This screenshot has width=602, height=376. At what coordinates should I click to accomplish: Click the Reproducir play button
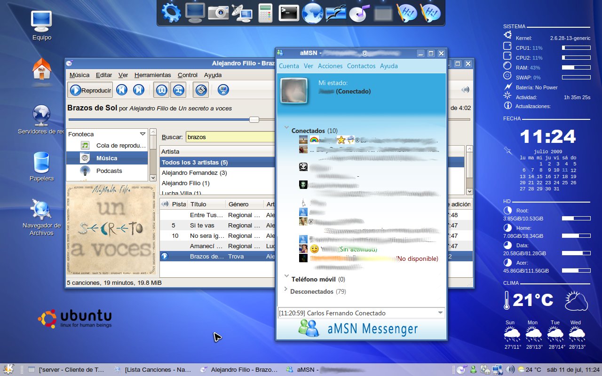[90, 90]
